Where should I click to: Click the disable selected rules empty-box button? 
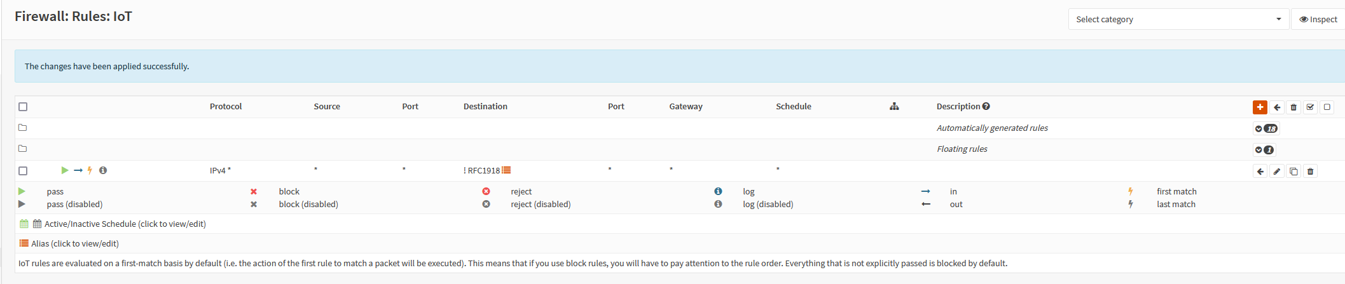click(x=1327, y=107)
